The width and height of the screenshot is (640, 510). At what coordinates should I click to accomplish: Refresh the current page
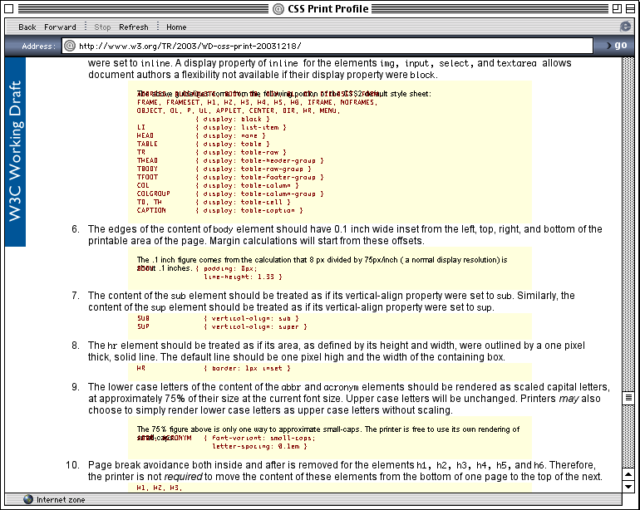click(134, 27)
